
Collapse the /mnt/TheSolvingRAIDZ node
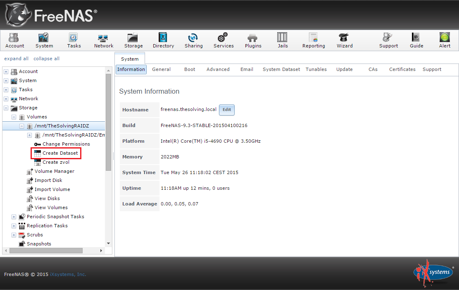tap(21, 126)
